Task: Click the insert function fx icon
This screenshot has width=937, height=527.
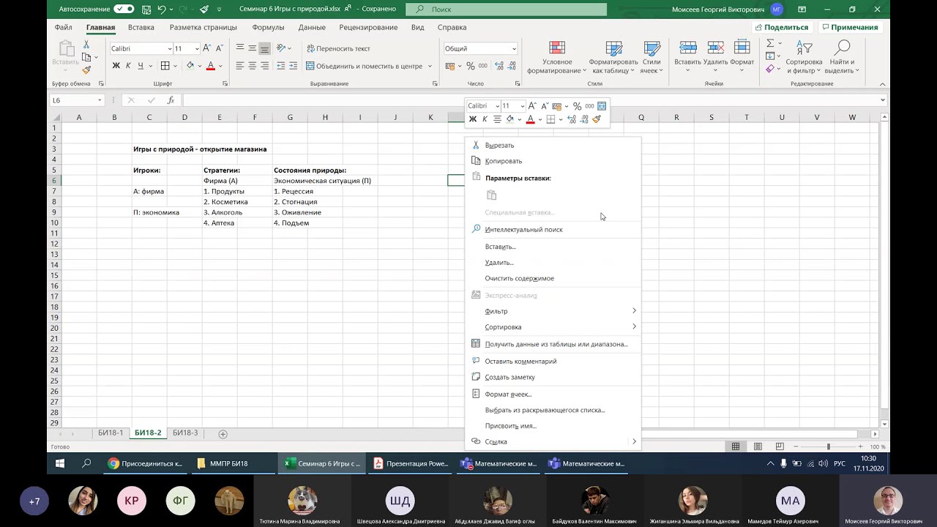Action: pyautogui.click(x=171, y=100)
